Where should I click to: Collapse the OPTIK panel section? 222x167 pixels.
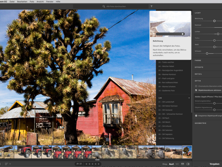[x=198, y=81]
